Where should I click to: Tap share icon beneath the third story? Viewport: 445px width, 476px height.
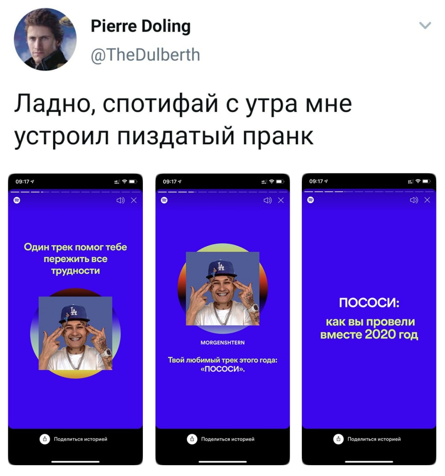click(338, 439)
